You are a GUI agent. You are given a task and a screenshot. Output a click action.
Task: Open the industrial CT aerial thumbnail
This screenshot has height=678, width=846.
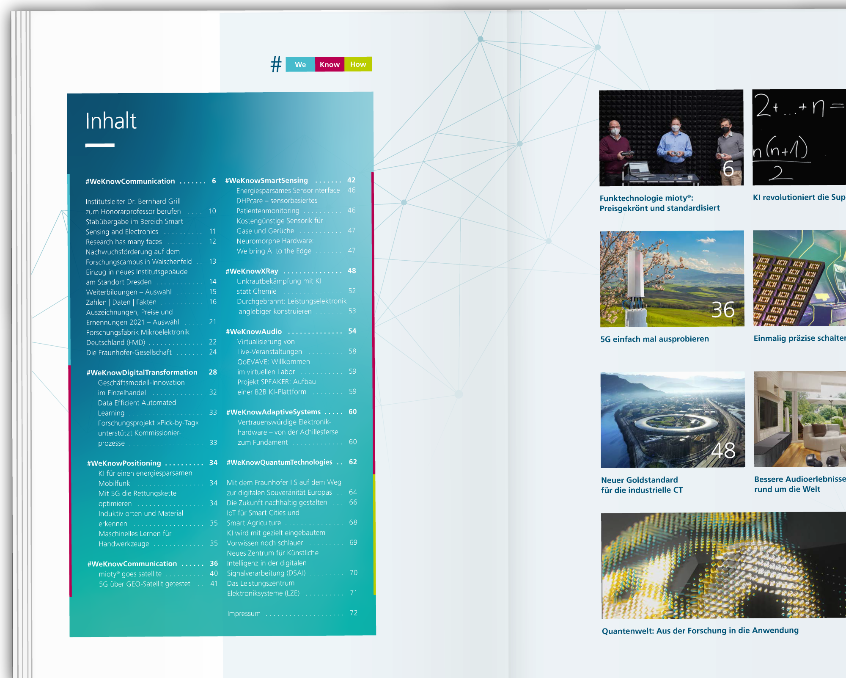673,419
